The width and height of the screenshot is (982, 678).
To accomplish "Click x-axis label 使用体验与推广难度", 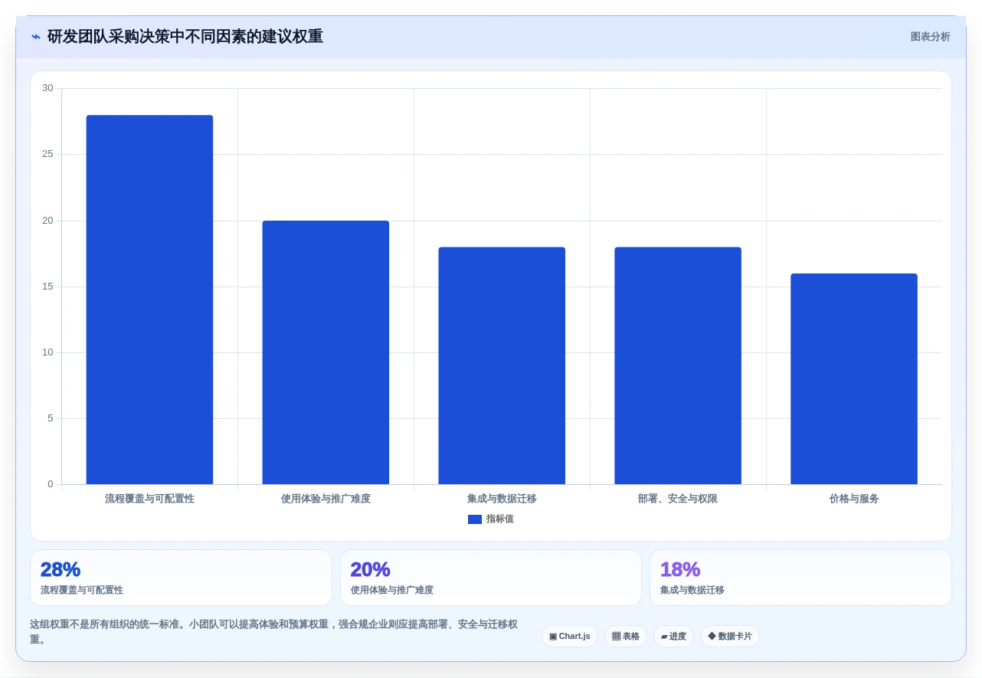I will point(326,499).
